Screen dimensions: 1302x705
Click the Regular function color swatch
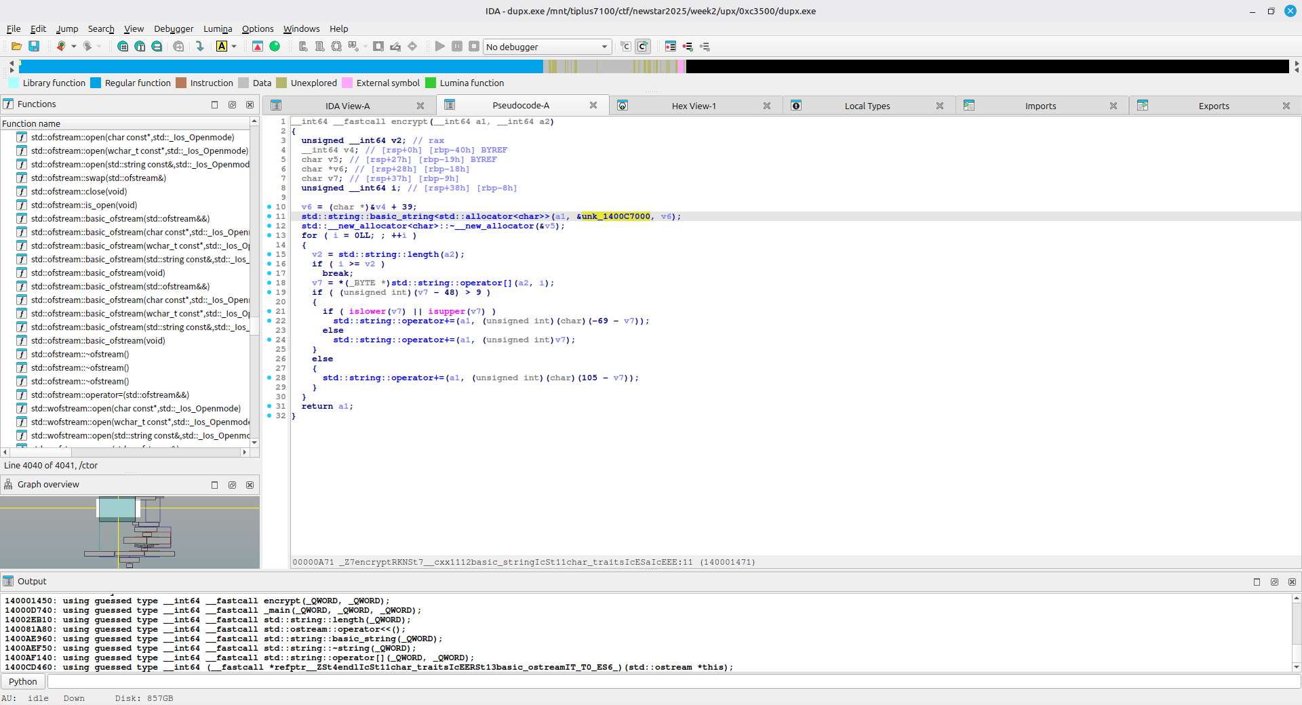pyautogui.click(x=96, y=83)
